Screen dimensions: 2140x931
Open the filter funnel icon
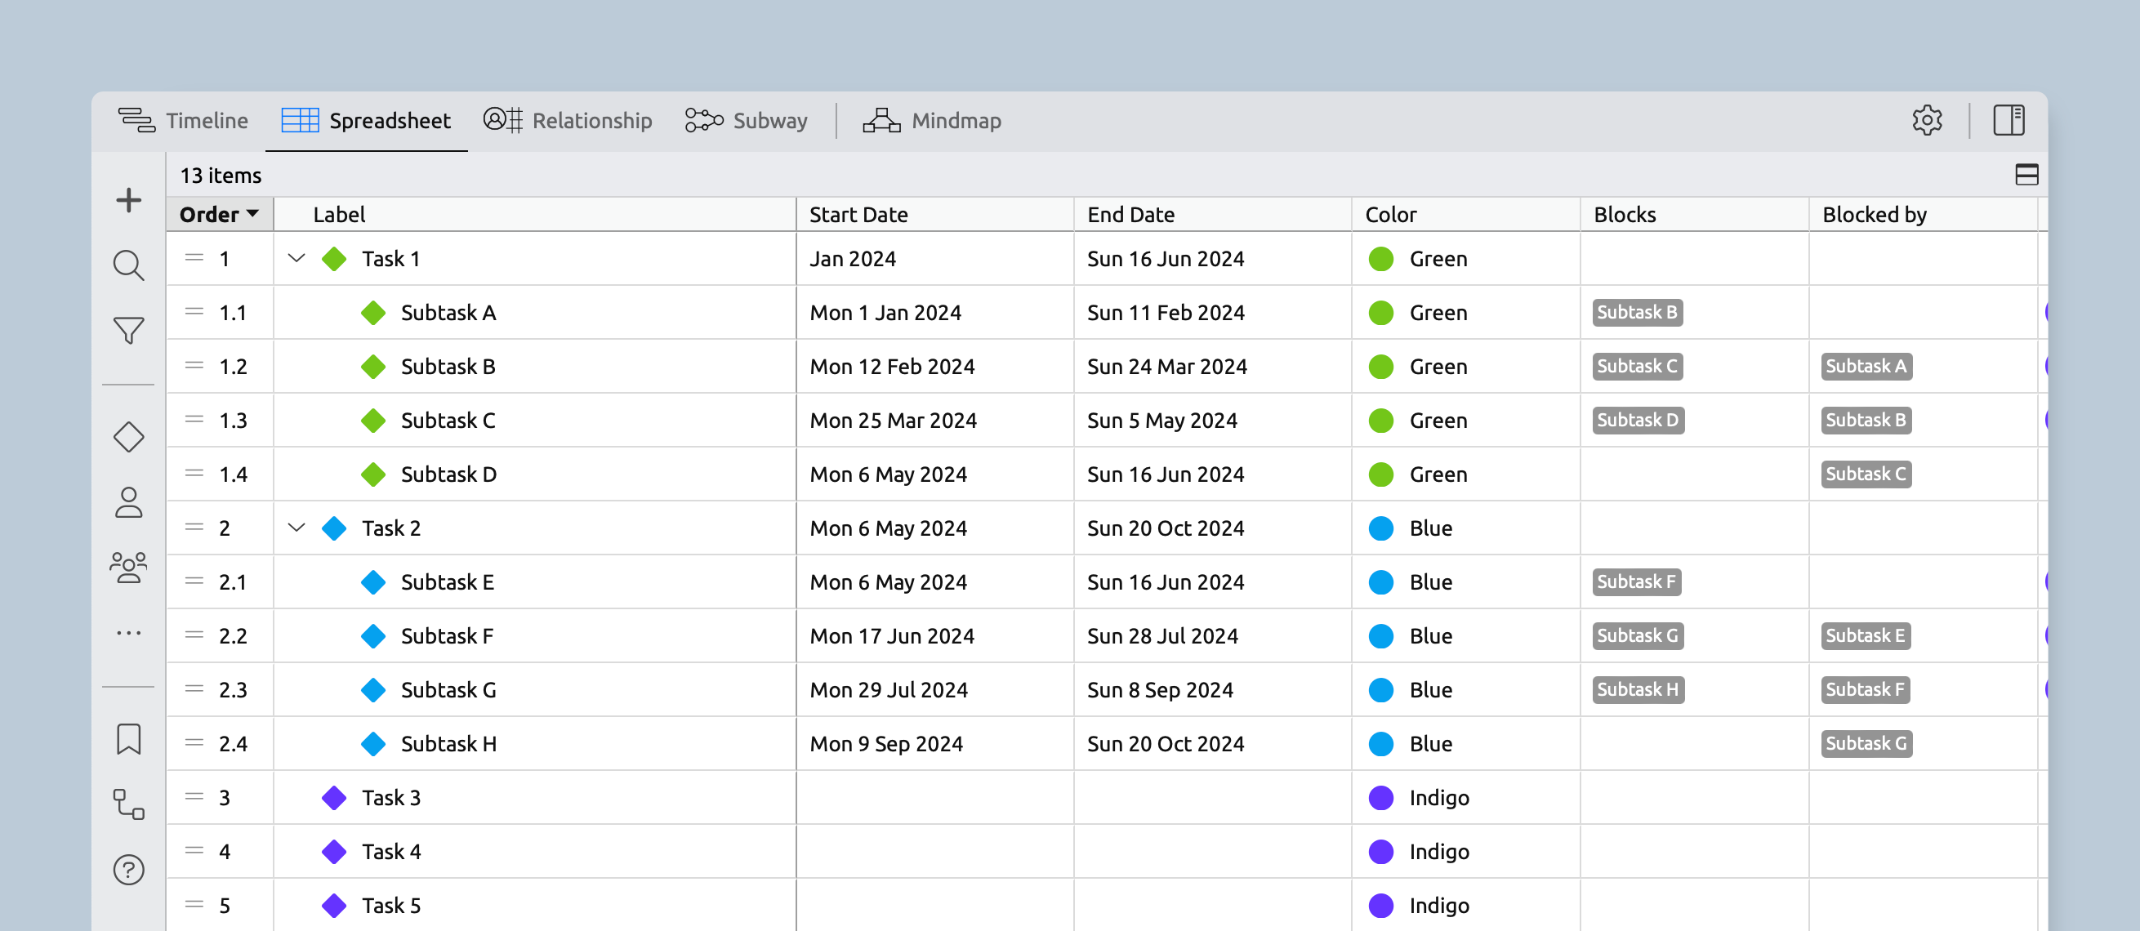click(129, 331)
